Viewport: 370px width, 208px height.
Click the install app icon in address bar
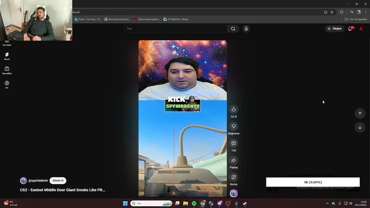(325, 12)
